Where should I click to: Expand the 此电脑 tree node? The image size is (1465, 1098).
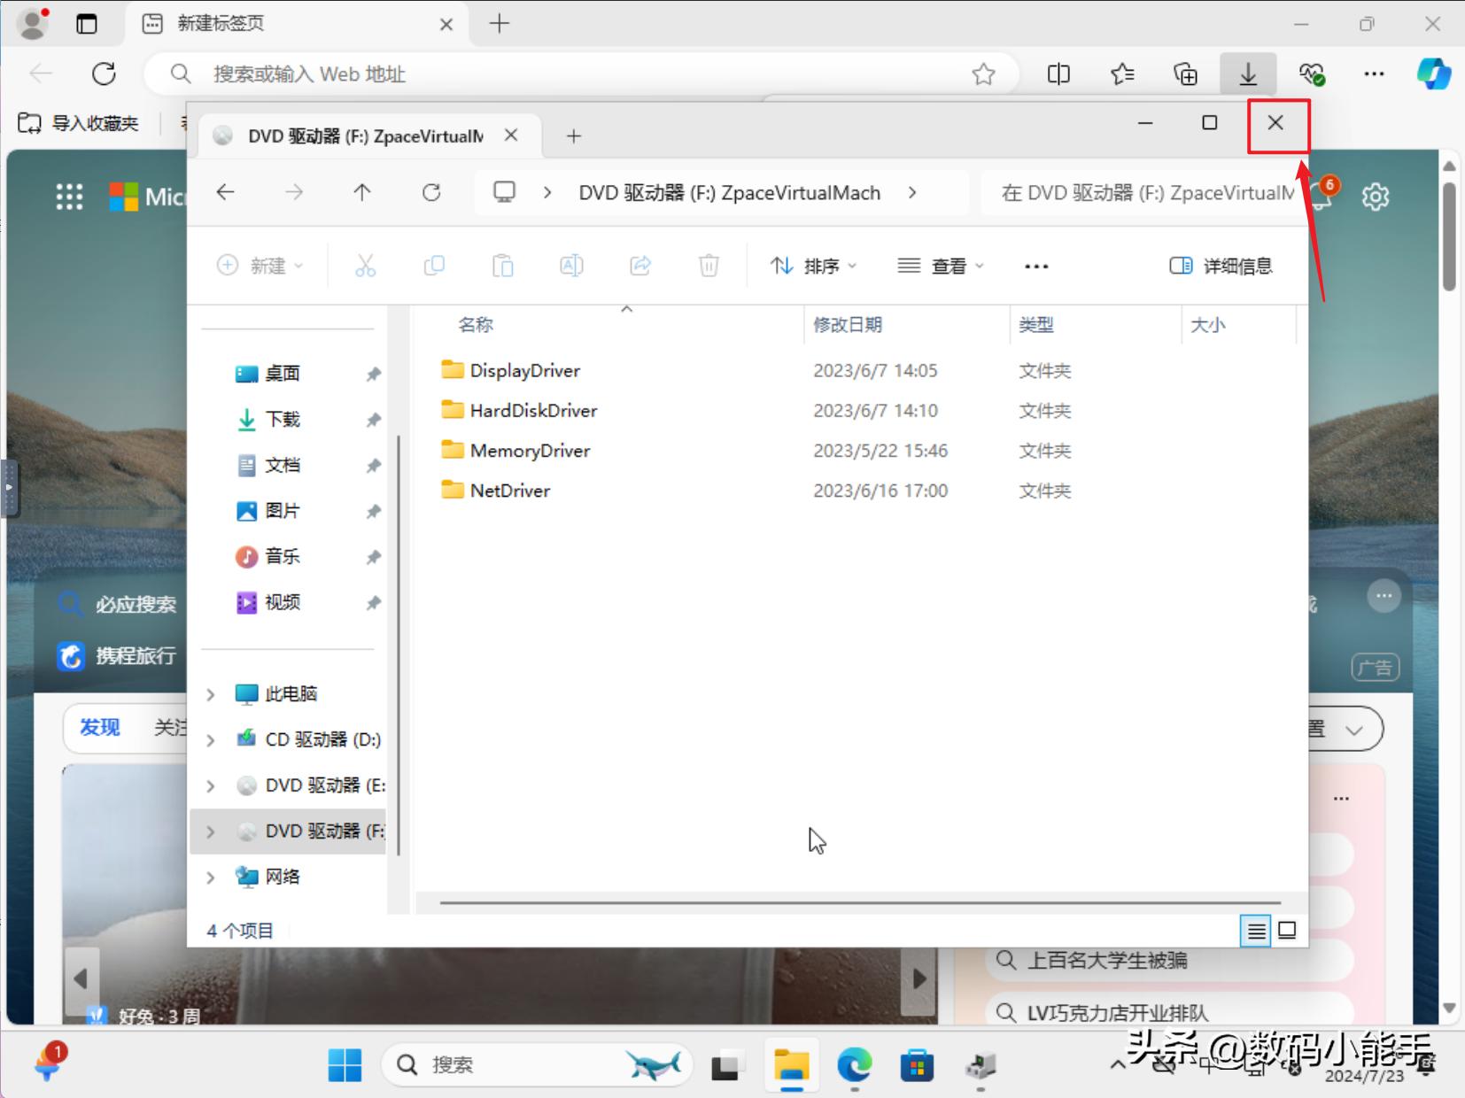pos(211,694)
